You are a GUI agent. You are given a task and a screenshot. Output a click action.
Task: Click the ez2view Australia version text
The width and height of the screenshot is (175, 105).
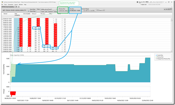click(154, 5)
